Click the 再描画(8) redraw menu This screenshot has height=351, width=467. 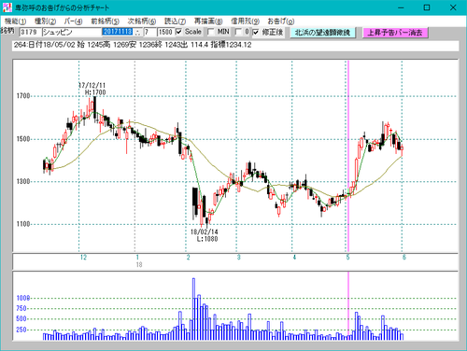point(208,21)
